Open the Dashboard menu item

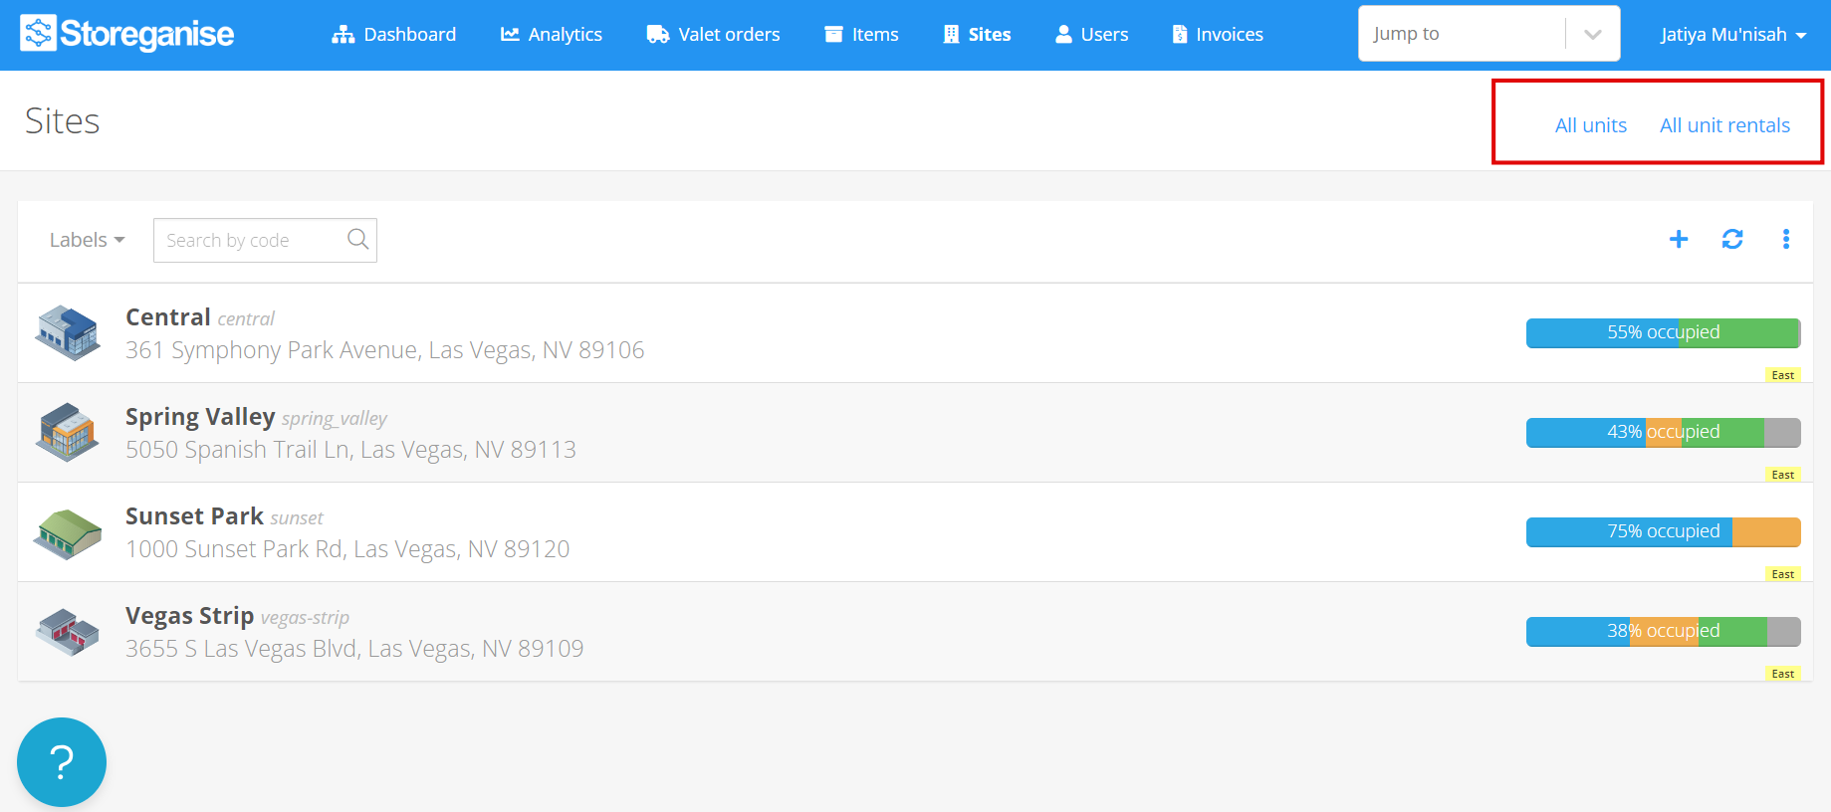(394, 34)
